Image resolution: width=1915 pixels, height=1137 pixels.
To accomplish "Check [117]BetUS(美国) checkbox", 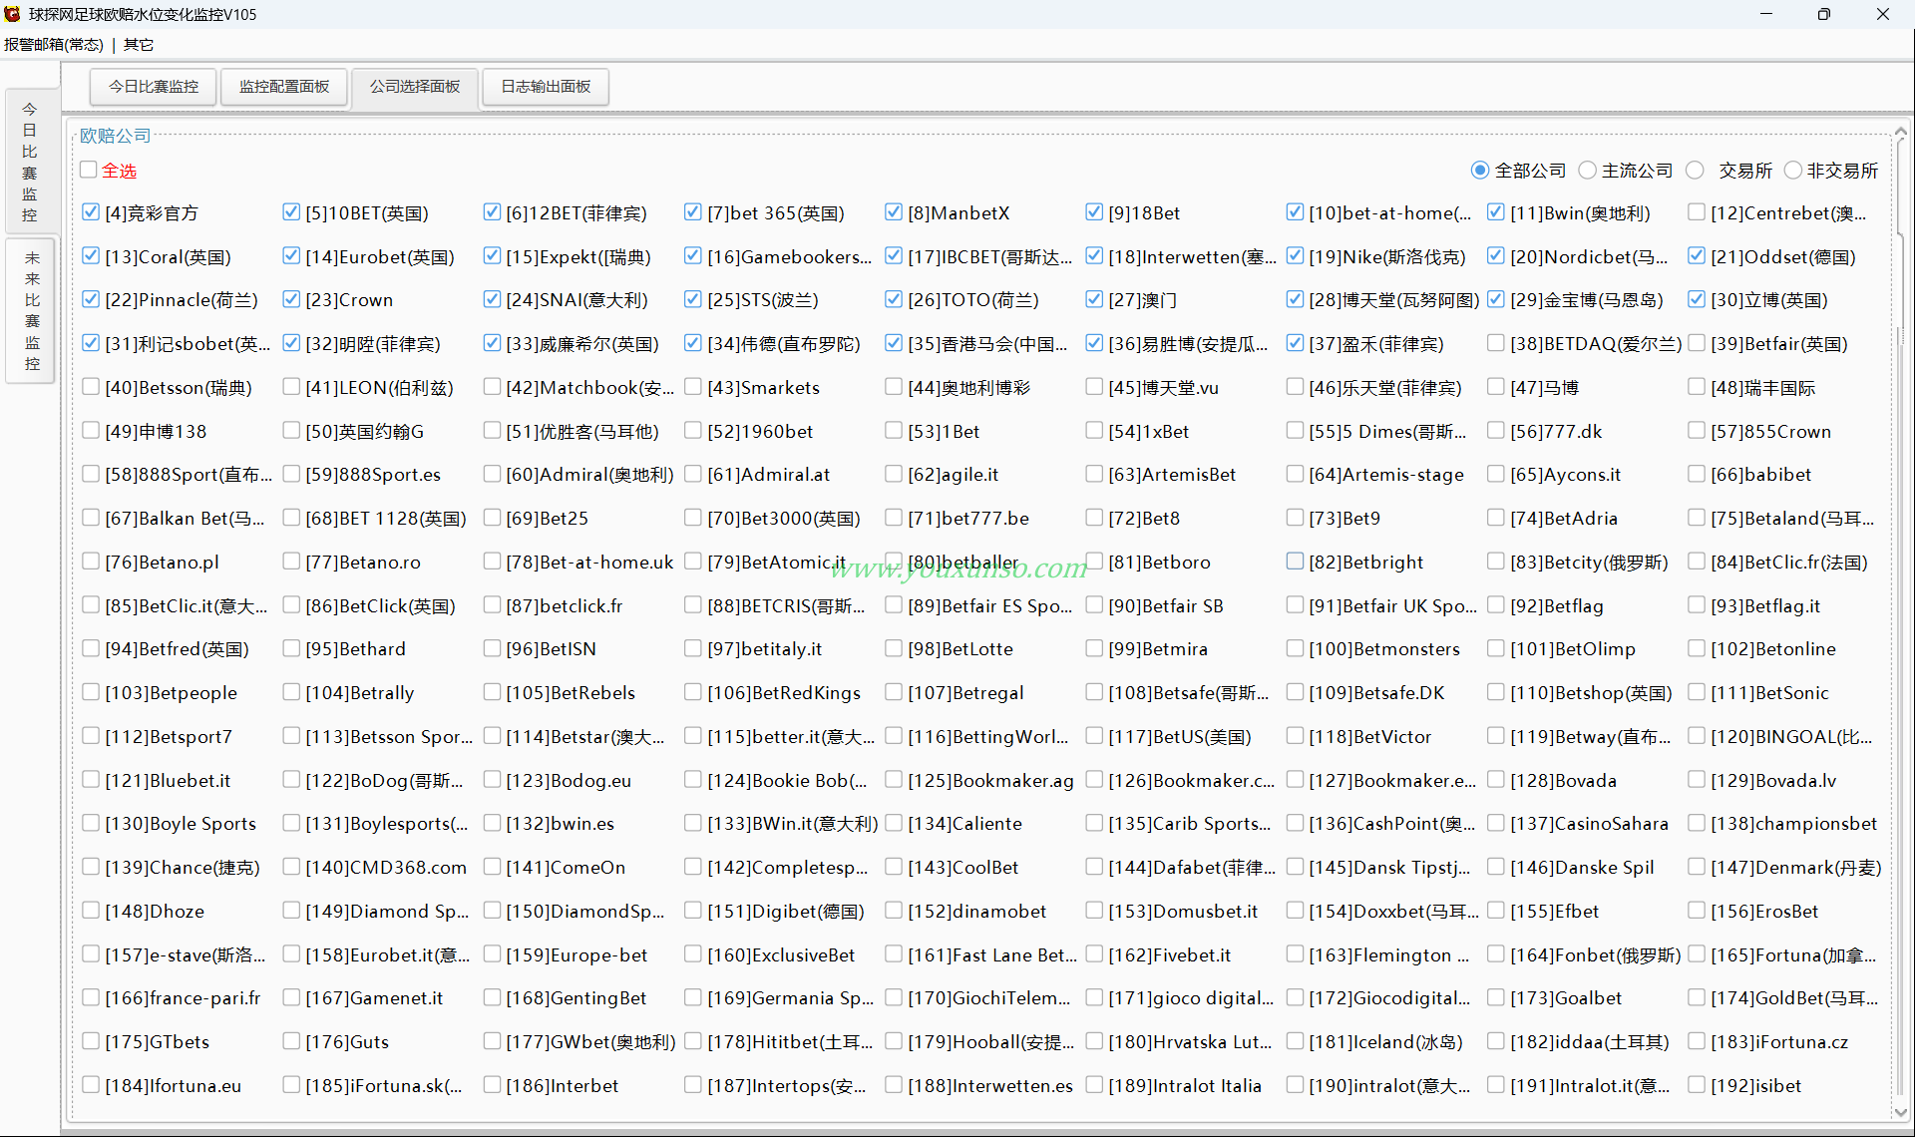I will pos(1094,736).
